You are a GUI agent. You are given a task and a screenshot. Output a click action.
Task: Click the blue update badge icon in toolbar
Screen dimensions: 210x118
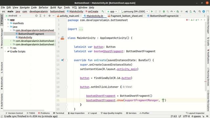(x=203, y=11)
